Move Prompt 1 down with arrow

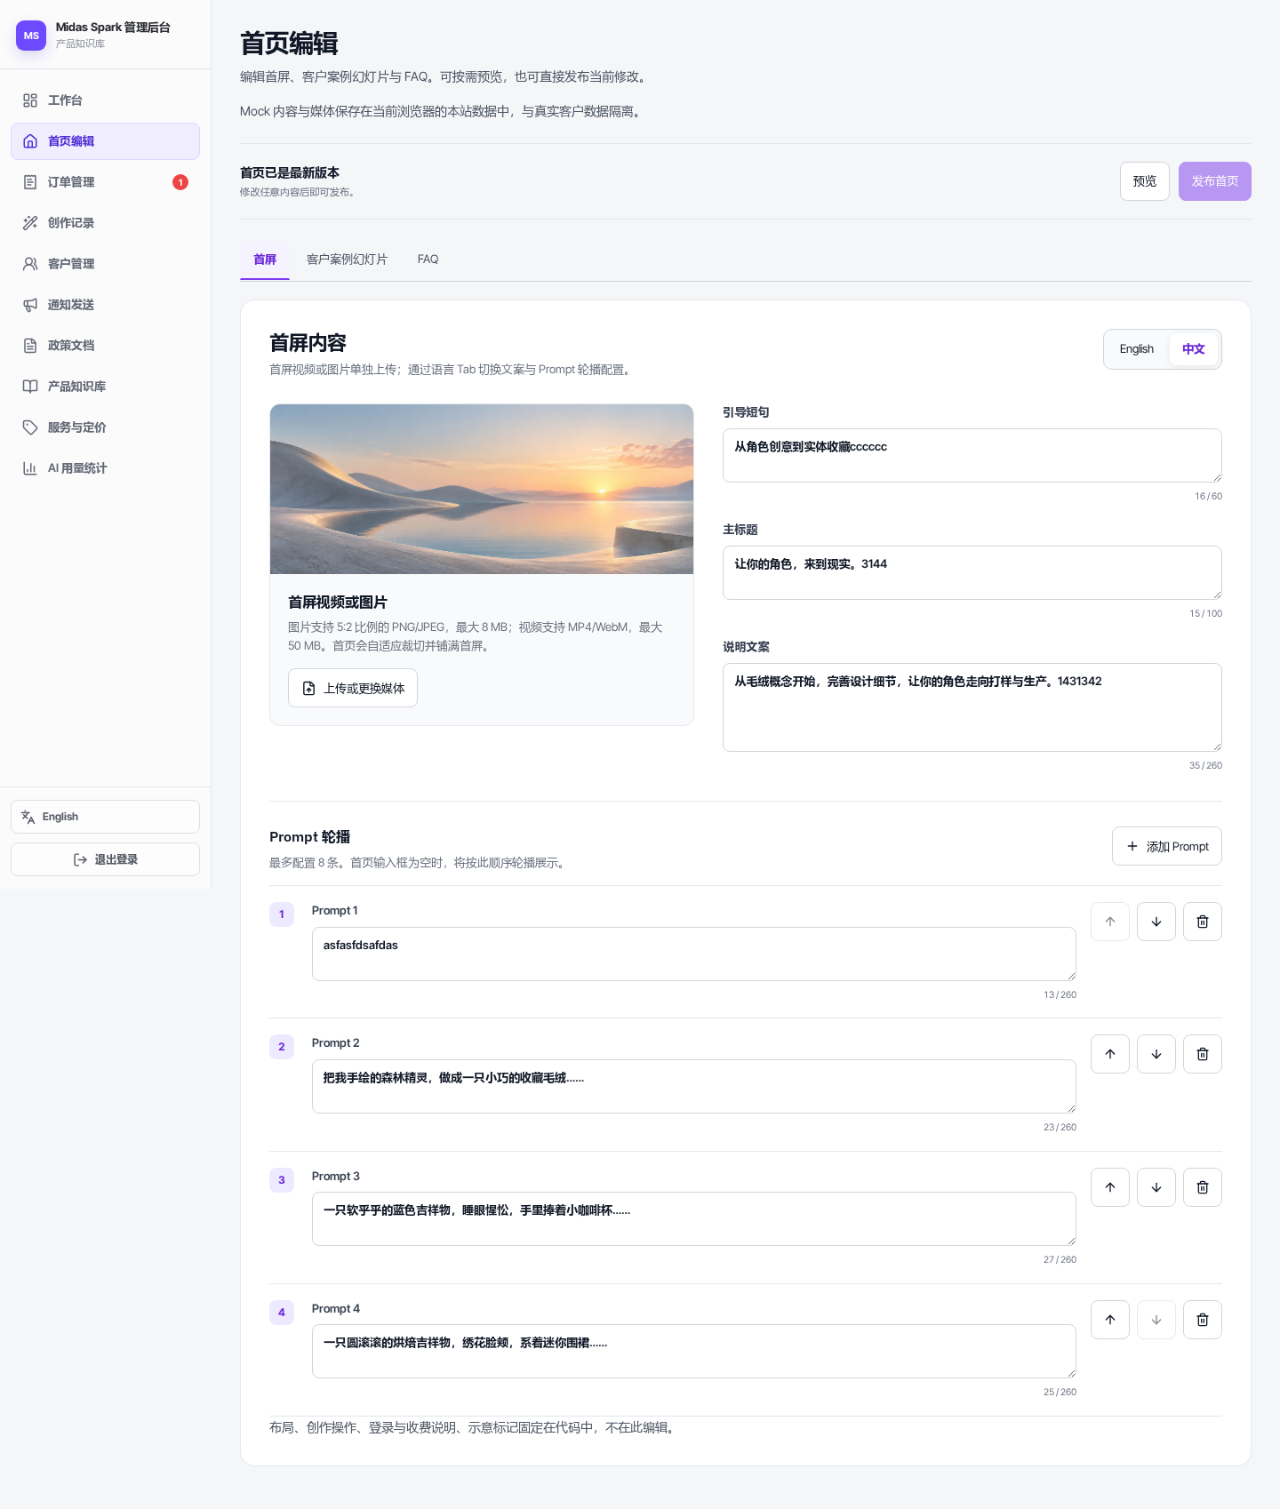(x=1156, y=922)
